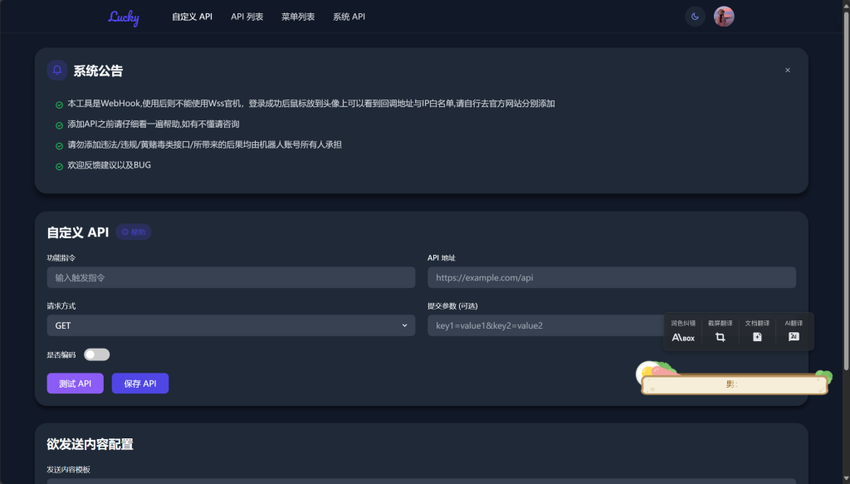Switch to the API 列表 tab
The width and height of the screenshot is (850, 484).
[x=247, y=16]
